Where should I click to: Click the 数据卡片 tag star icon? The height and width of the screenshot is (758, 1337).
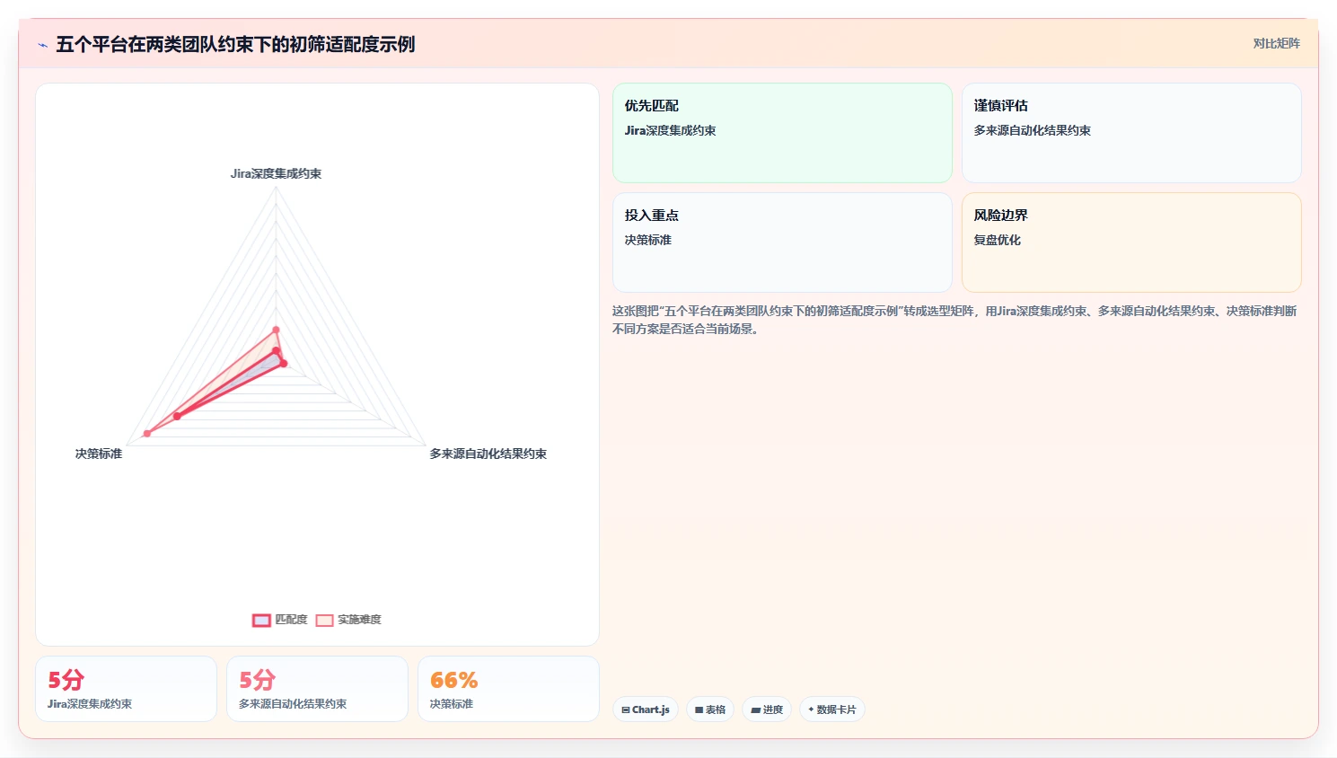click(811, 710)
